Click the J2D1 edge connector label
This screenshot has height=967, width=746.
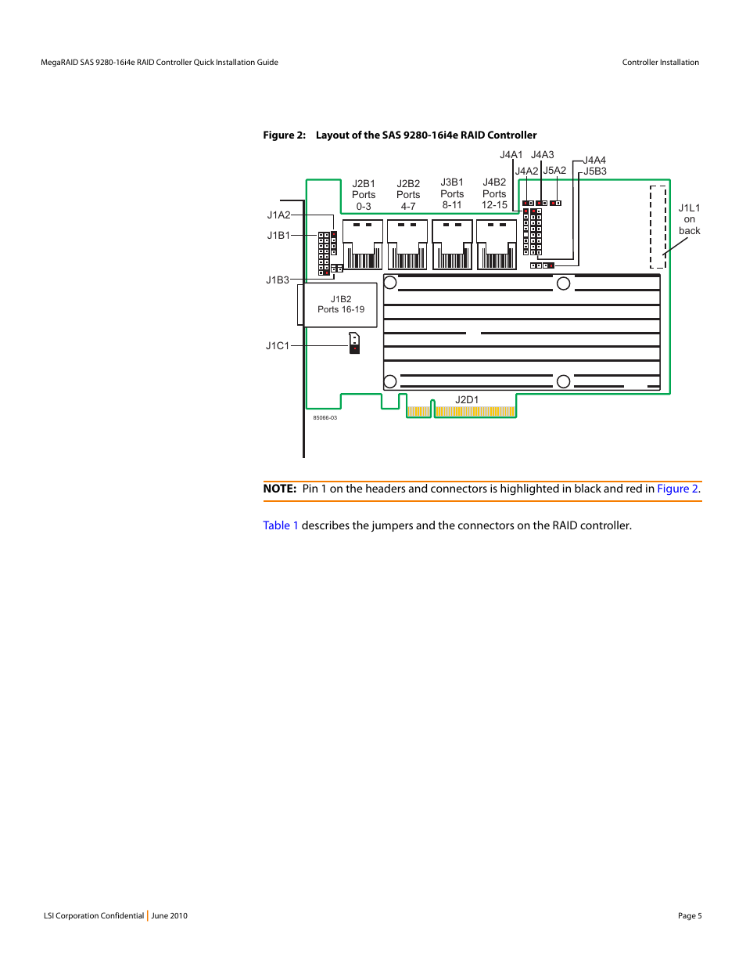(467, 399)
